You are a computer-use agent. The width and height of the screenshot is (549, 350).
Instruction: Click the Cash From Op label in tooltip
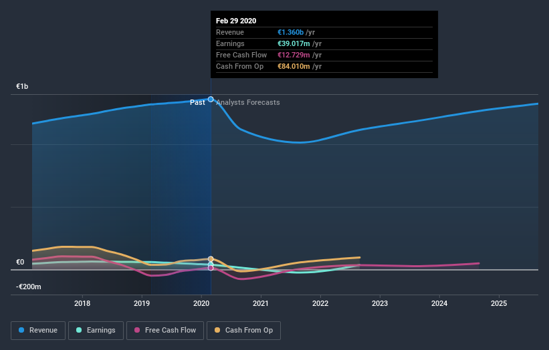tap(240, 66)
